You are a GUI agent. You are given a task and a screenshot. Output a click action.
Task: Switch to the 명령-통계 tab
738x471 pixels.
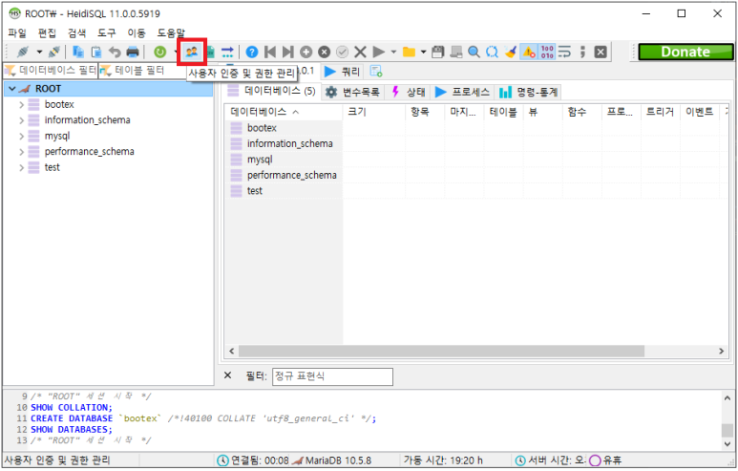click(x=528, y=92)
